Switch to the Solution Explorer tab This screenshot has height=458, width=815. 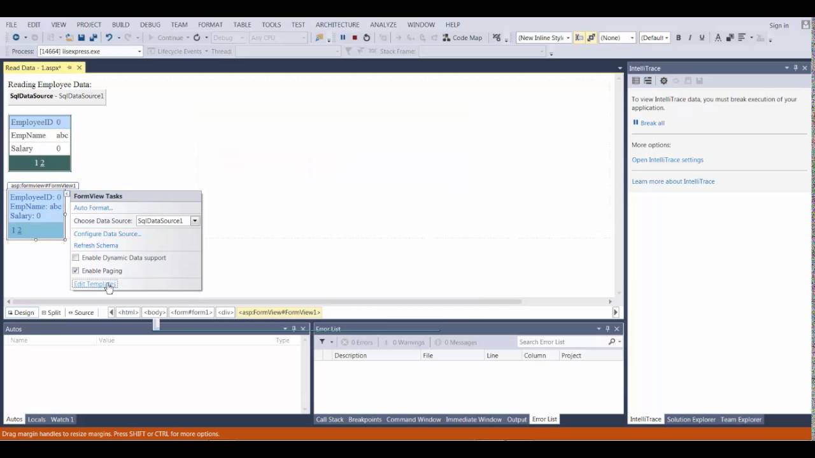(691, 419)
